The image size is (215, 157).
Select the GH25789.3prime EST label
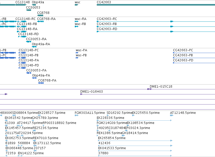(x=45, y=118)
